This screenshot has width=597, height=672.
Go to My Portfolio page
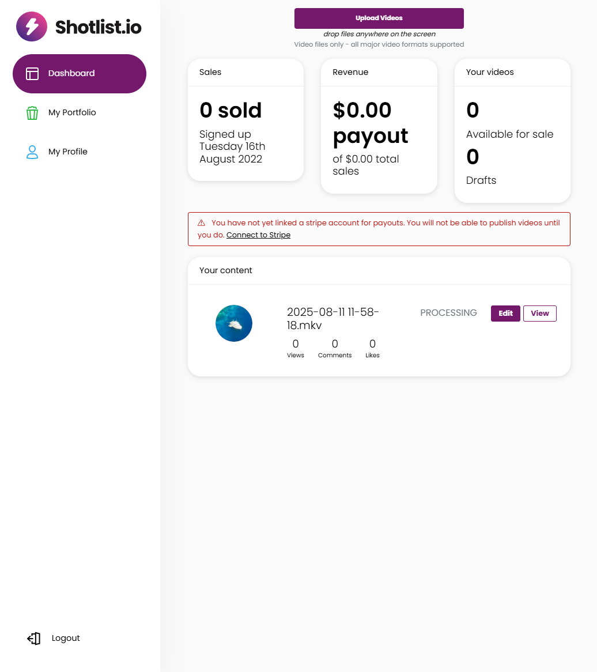[72, 113]
